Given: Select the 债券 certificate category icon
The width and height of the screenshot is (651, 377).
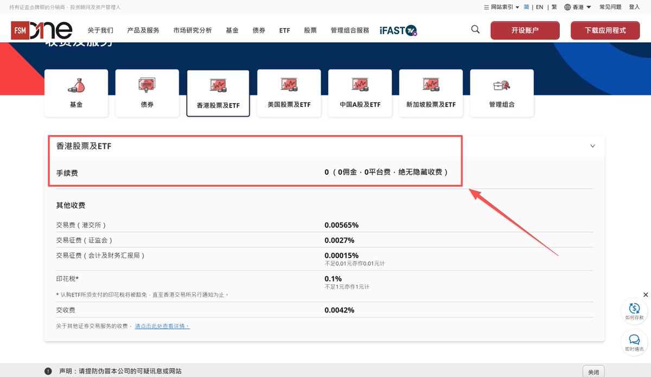Looking at the screenshot, I should pos(147,84).
